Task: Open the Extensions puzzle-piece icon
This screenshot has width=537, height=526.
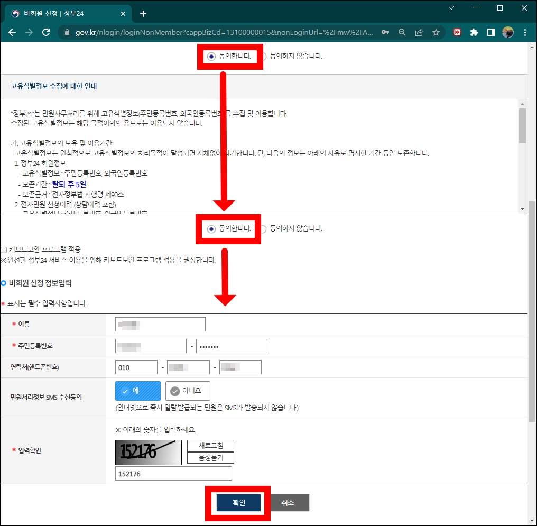Action: click(473, 32)
